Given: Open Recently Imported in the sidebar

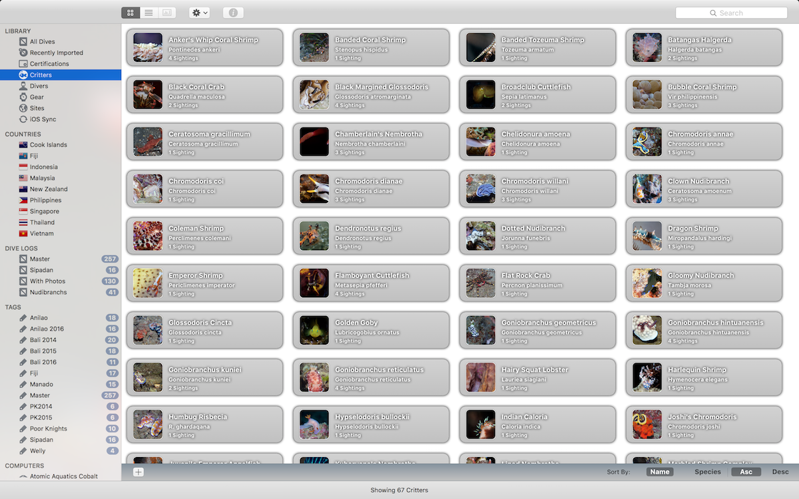Looking at the screenshot, I should point(56,53).
